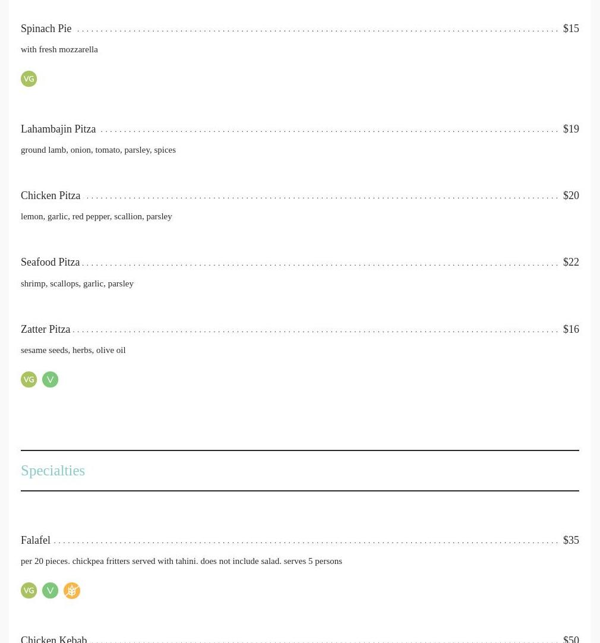Click the Falafel description about 20 pieces
This screenshot has height=643, width=600.
(181, 561)
